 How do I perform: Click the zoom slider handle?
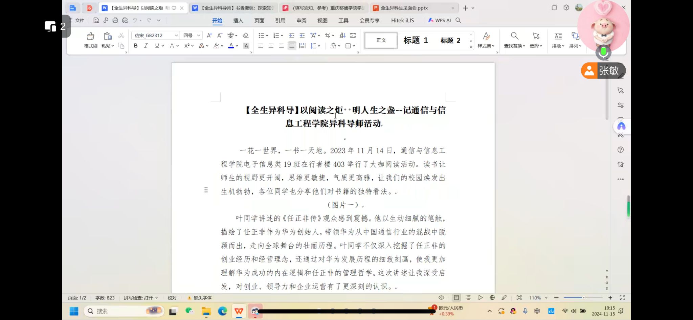point(583,298)
